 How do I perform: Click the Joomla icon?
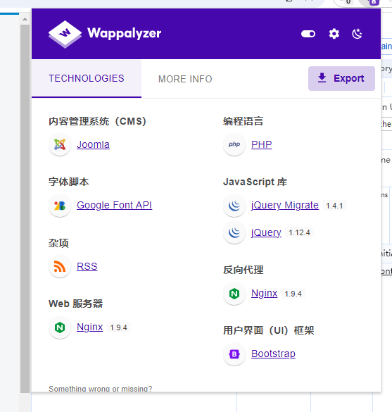click(60, 144)
